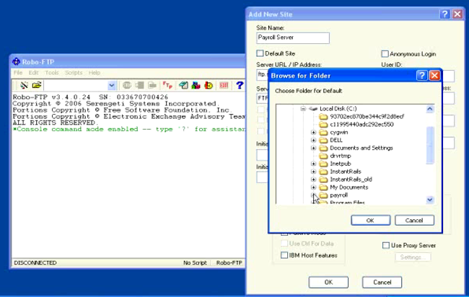Collapse the Local Disk (C:) node

coord(303,109)
